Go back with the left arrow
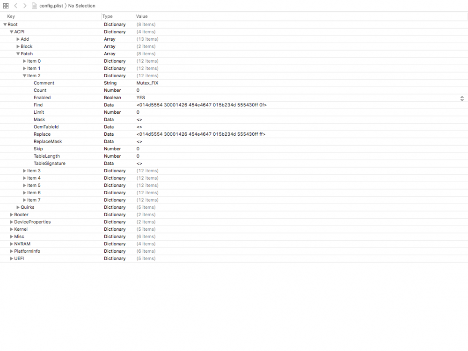The width and height of the screenshot is (468, 351). (x=16, y=6)
